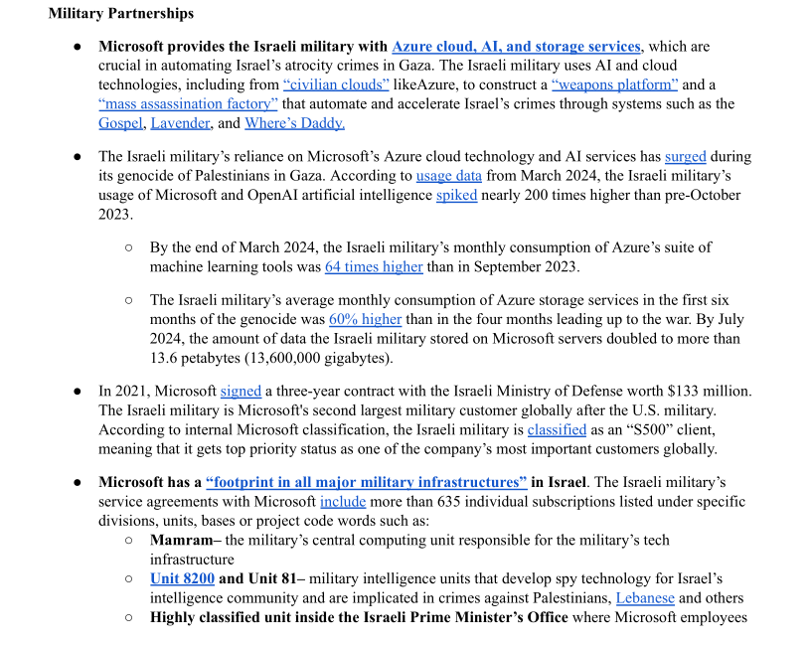Open the 'signed' contract link
The height and width of the screenshot is (647, 810).
(241, 392)
